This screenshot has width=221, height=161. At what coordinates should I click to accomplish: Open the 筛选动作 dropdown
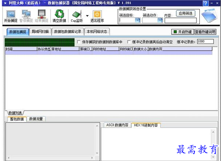[160, 20]
